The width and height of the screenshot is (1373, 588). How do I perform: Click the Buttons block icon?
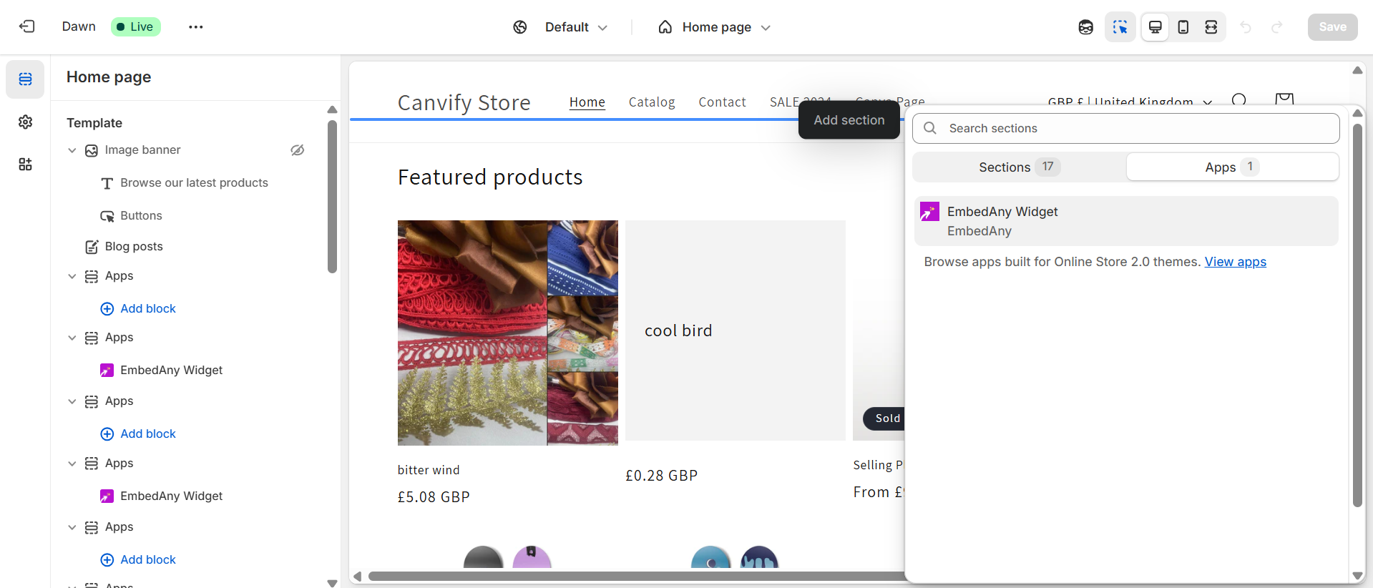pos(107,216)
